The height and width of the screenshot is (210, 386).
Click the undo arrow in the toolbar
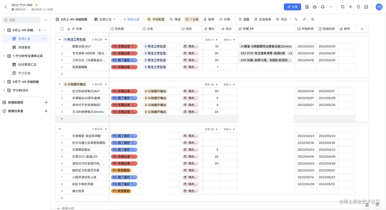pos(296,19)
